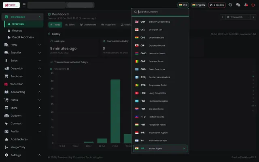
Task: Select ILS Israeli New Sheqel
Action: click(x=160, y=141)
